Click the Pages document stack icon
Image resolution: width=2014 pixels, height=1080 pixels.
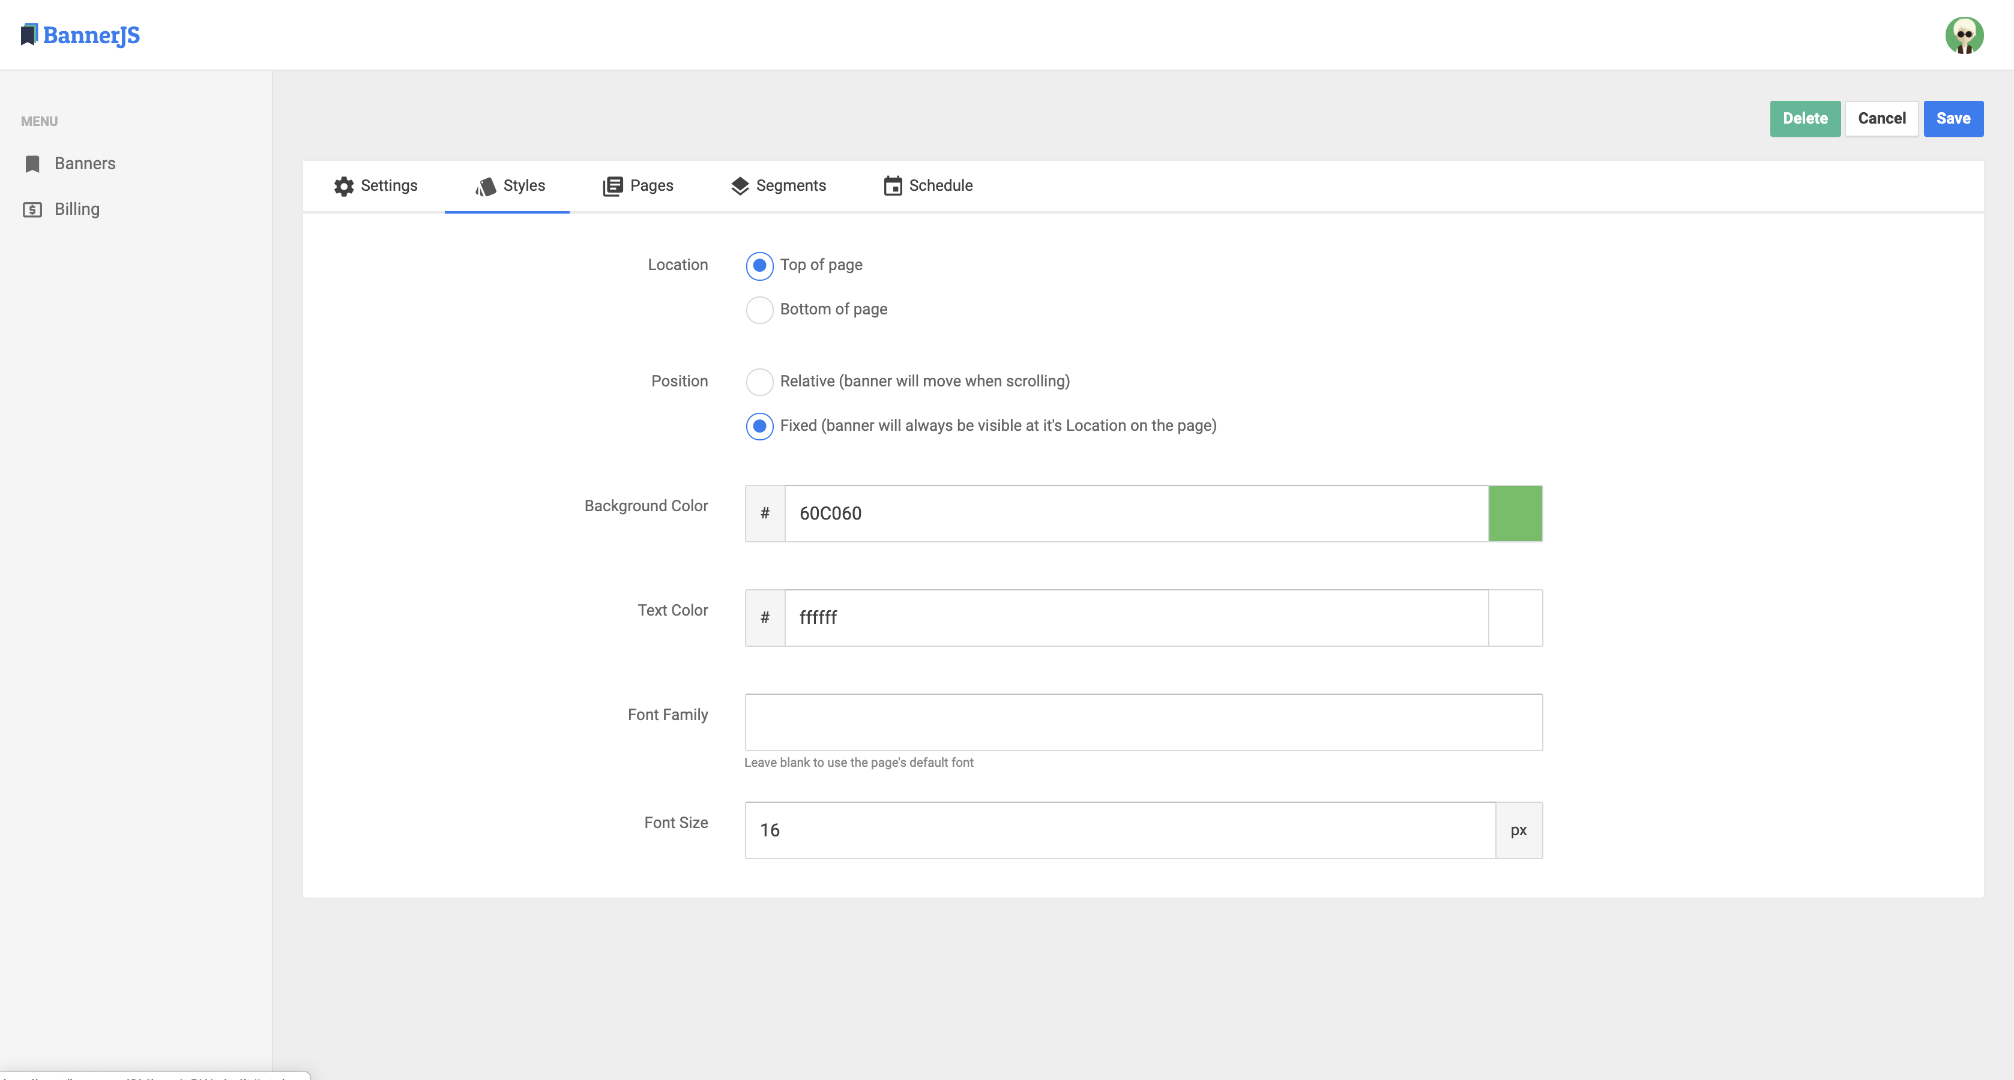click(x=612, y=186)
